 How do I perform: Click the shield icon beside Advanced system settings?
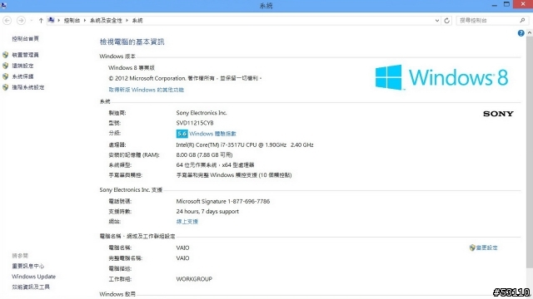[x=6, y=87]
